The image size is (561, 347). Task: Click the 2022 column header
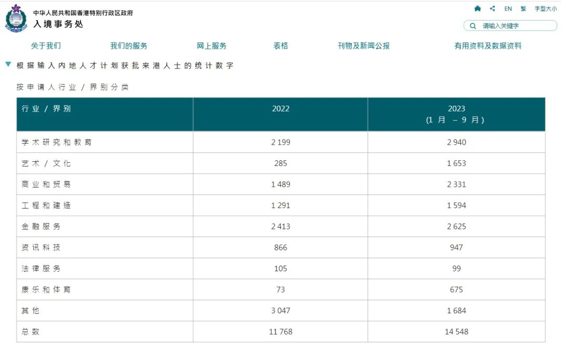point(280,109)
